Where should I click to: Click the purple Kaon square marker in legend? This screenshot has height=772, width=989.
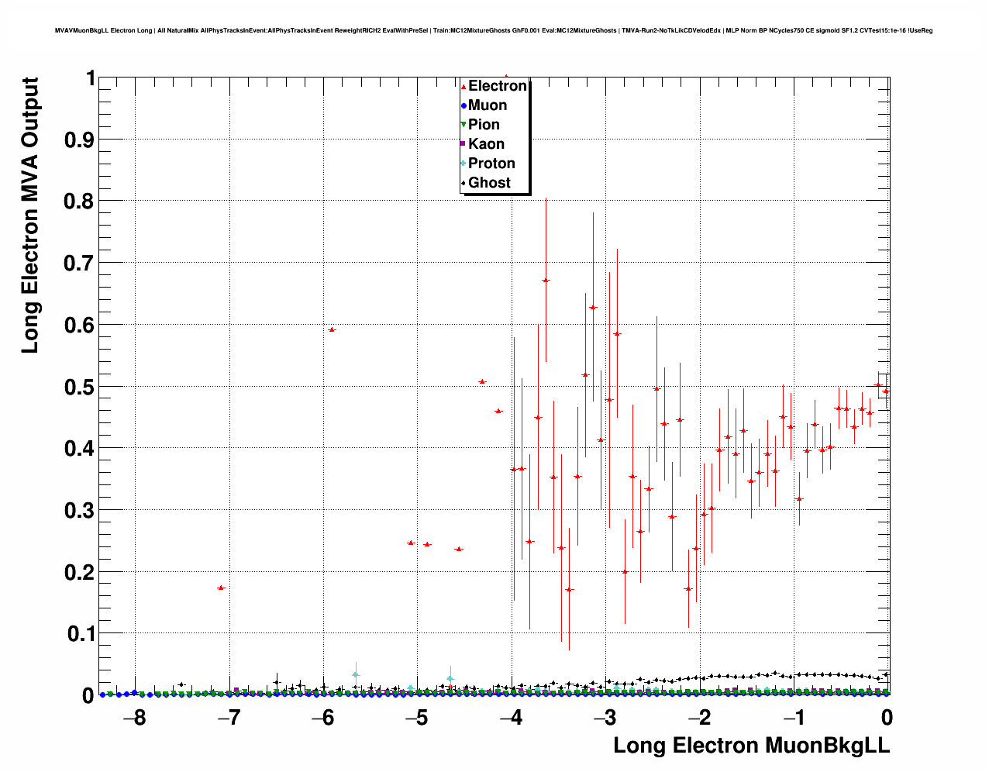click(463, 144)
